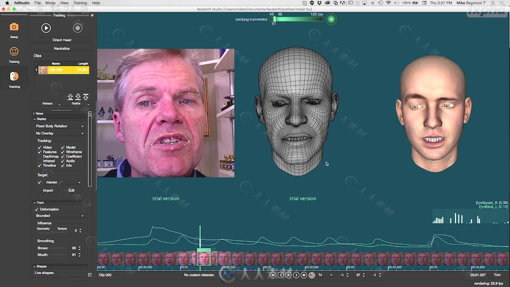Click the Trim button
This screenshot has width=510, height=287.
(x=497, y=275)
